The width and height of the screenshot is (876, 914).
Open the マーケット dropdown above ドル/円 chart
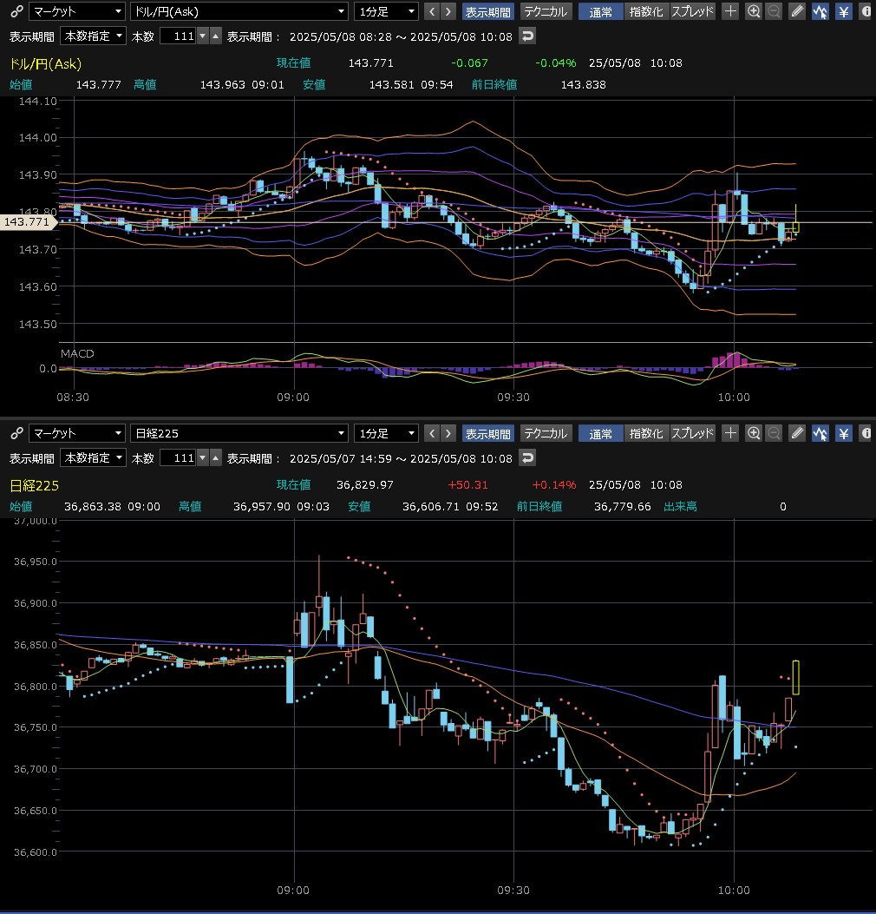77,11
